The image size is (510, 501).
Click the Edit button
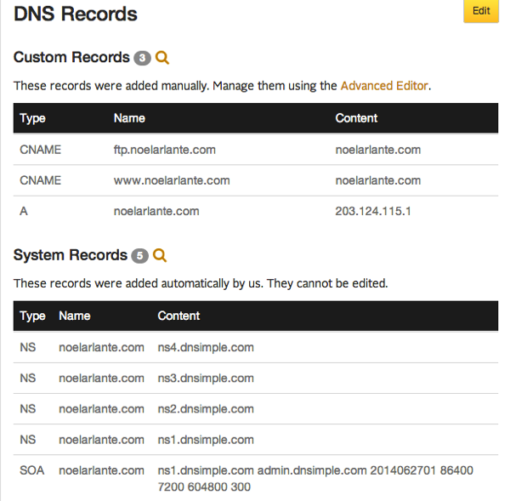pos(481,11)
